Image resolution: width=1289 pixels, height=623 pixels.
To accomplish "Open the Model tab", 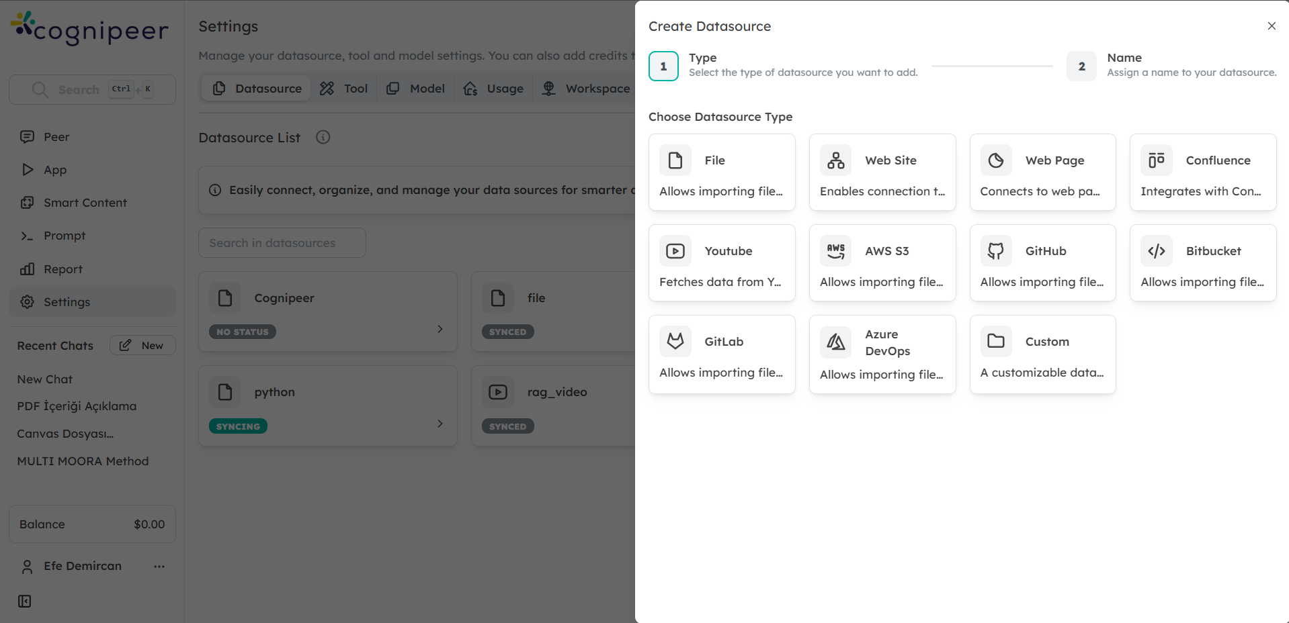I will click(x=416, y=89).
